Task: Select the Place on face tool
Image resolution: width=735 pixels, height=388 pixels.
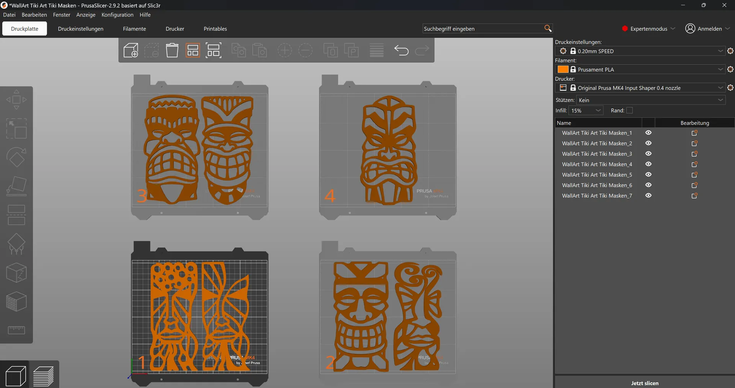Action: tap(16, 186)
